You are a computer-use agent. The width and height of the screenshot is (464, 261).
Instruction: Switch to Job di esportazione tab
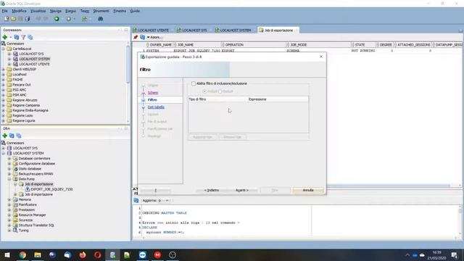(x=278, y=30)
